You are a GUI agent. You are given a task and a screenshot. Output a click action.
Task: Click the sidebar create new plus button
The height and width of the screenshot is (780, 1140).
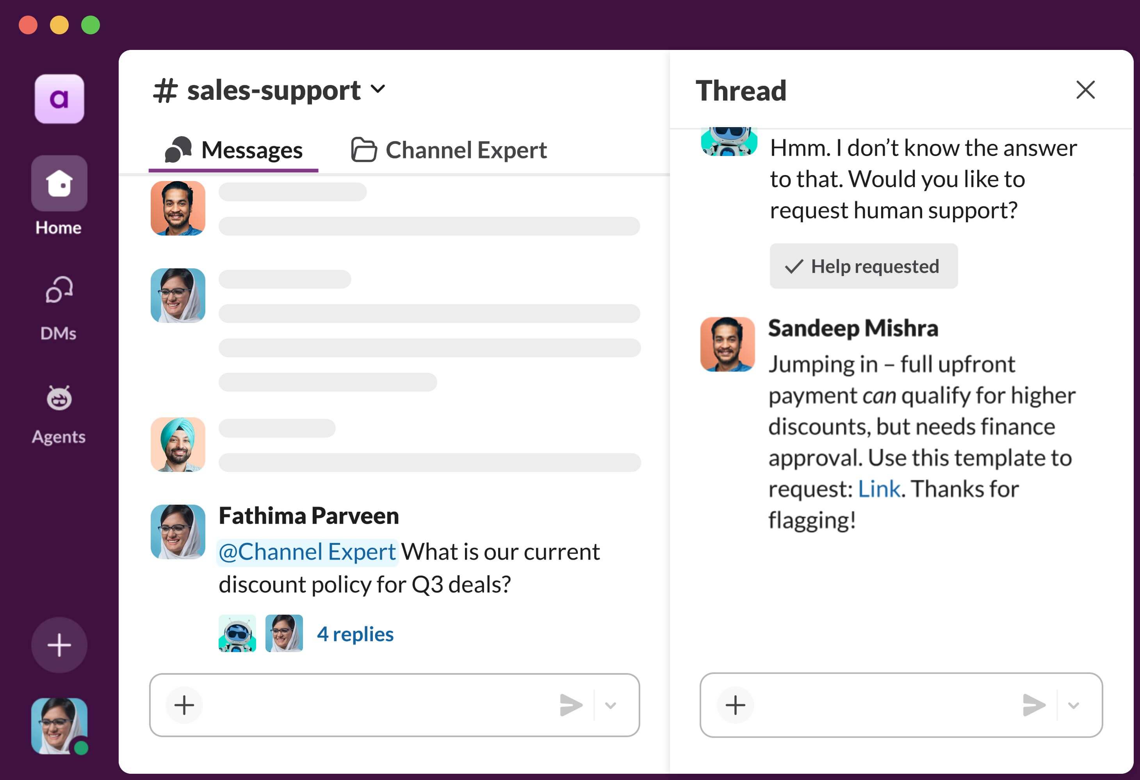point(59,645)
